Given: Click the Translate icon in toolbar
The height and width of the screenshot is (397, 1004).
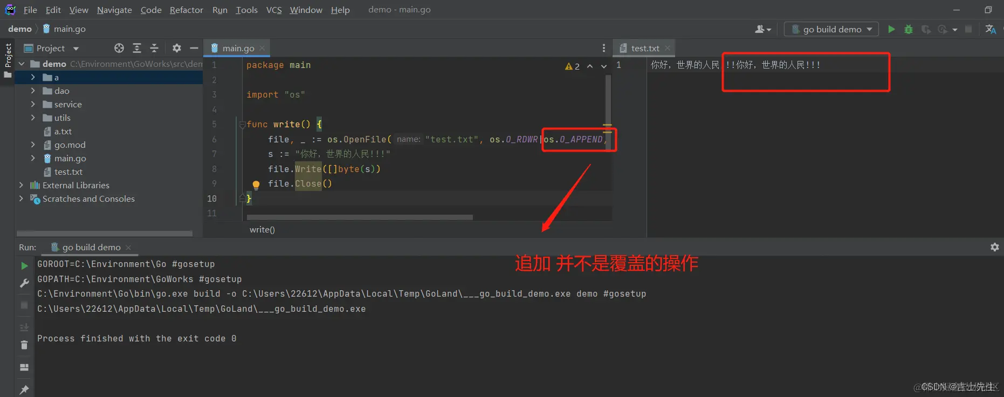Looking at the screenshot, I should [991, 29].
